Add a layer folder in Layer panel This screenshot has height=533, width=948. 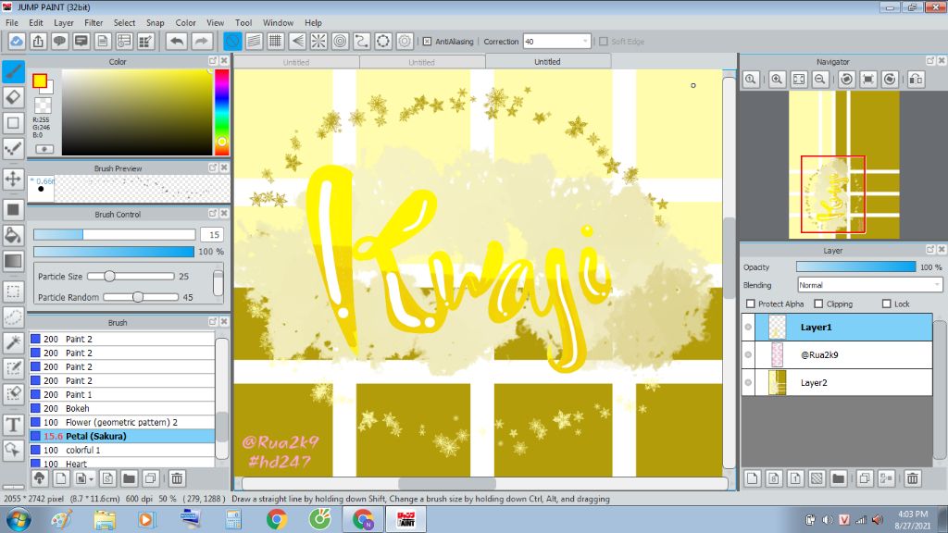838,478
